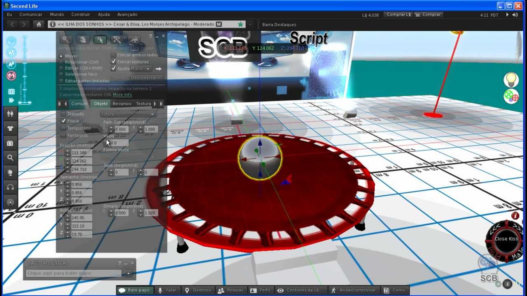The image size is (527, 296).
Task: Open the Forma Vazia dropdown
Action: click(x=128, y=157)
